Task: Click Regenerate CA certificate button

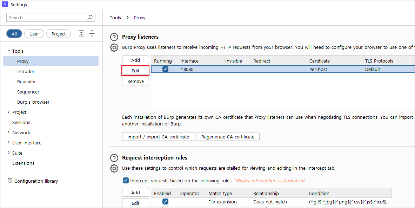Action: [228, 137]
